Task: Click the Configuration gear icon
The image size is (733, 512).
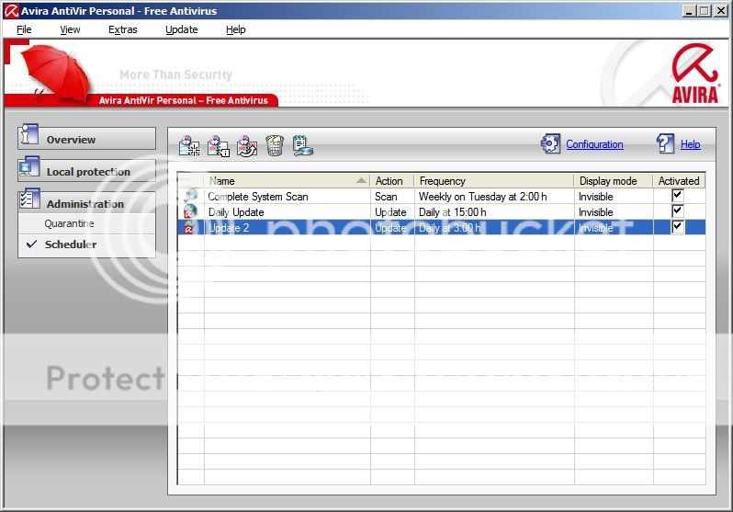Action: click(550, 143)
